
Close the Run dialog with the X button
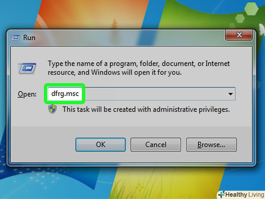pyautogui.click(x=239, y=35)
